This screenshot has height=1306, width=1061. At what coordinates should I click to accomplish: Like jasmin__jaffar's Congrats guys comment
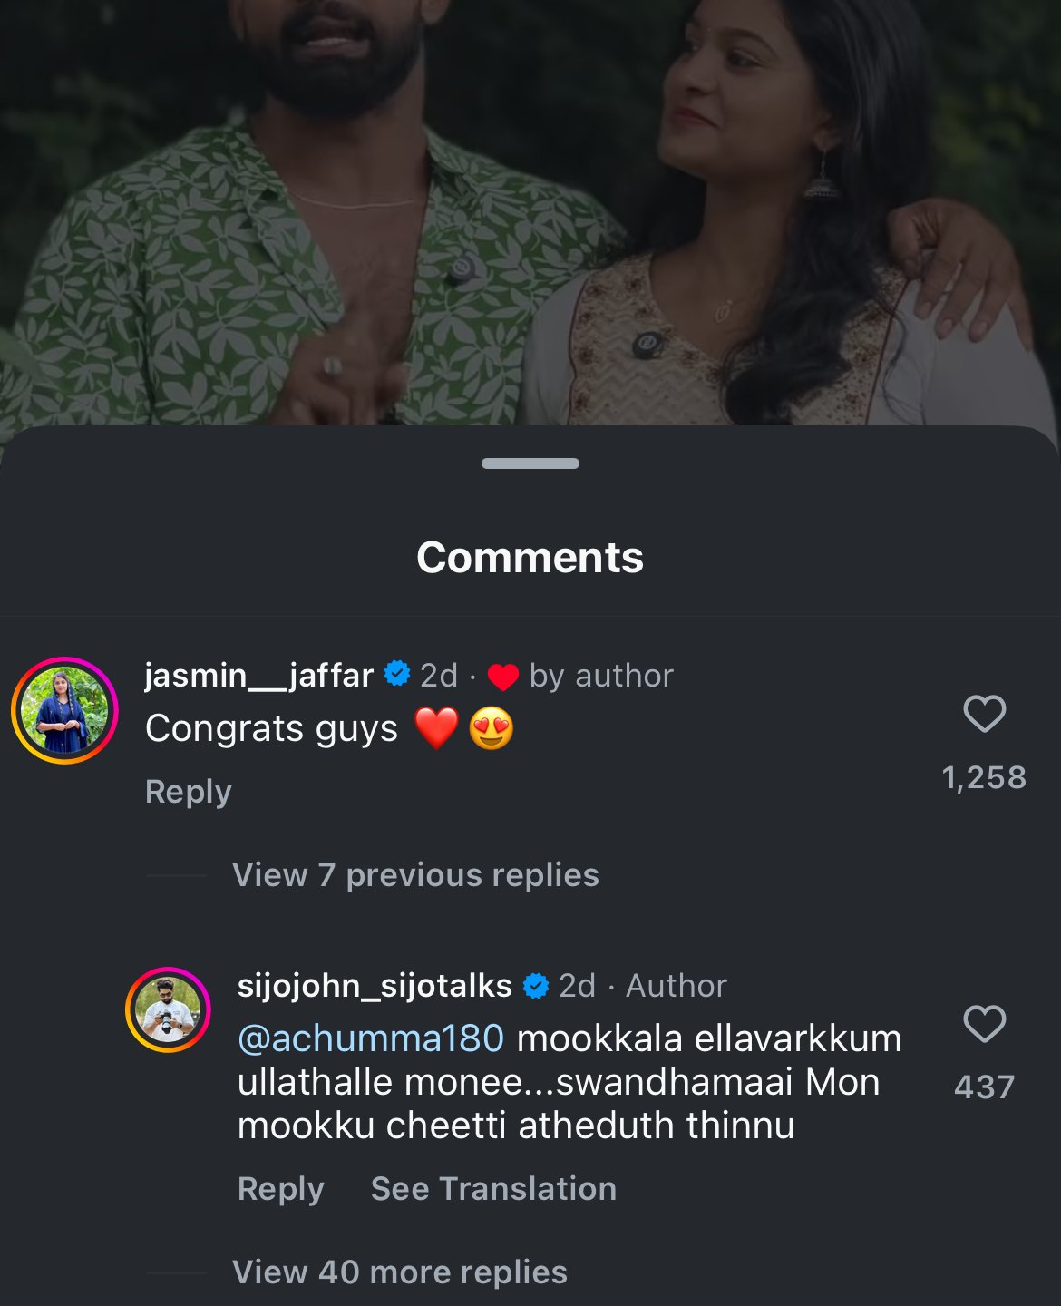pyautogui.click(x=984, y=714)
